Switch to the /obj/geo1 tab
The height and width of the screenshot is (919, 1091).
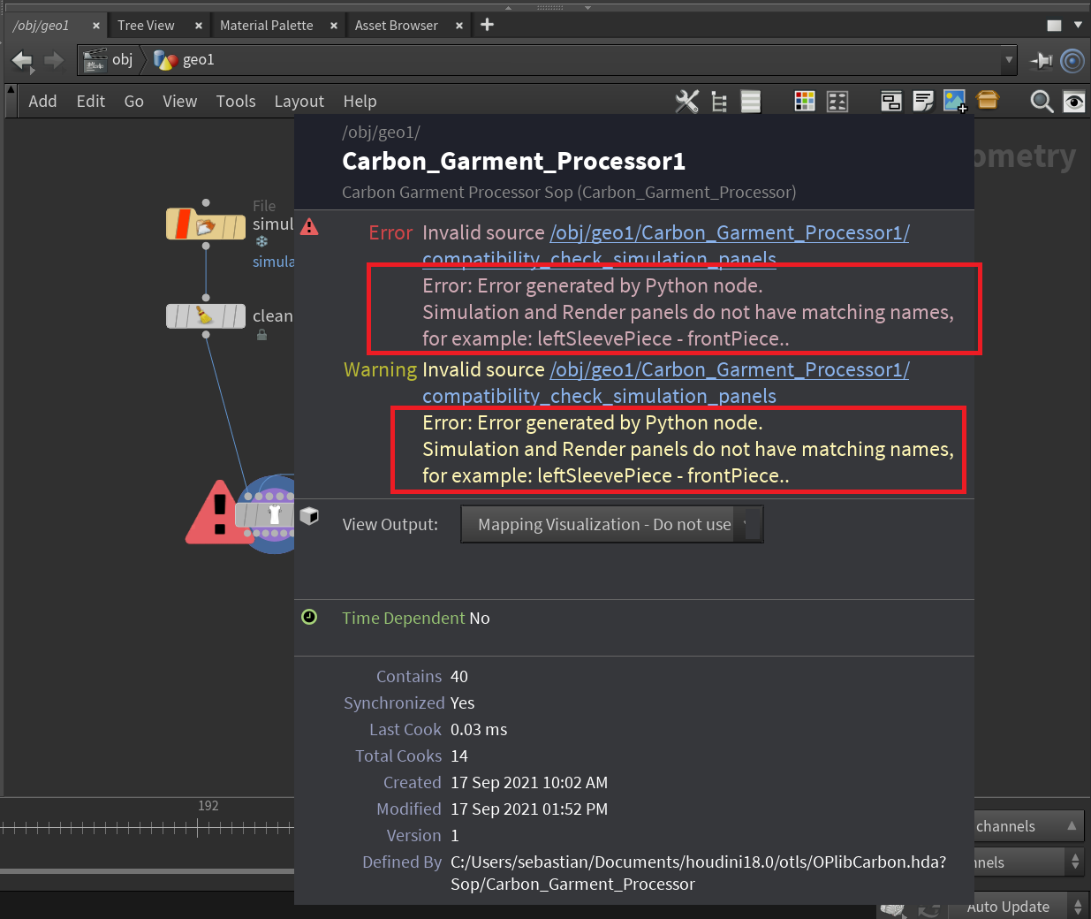click(41, 26)
